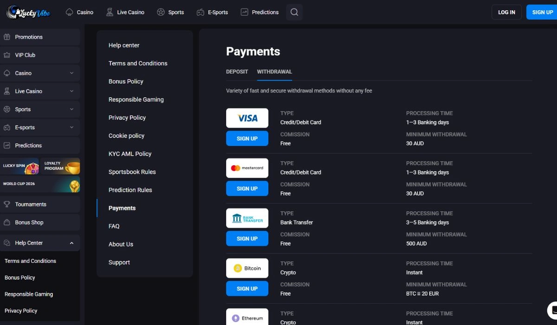Click the sidebar Sports ball icon
The width and height of the screenshot is (557, 325).
(x=7, y=109)
